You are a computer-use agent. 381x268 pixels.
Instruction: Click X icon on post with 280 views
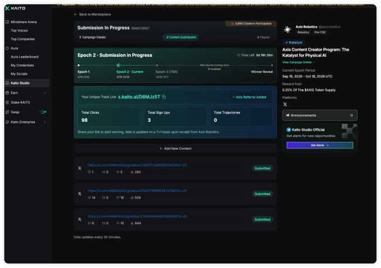[x=80, y=168]
